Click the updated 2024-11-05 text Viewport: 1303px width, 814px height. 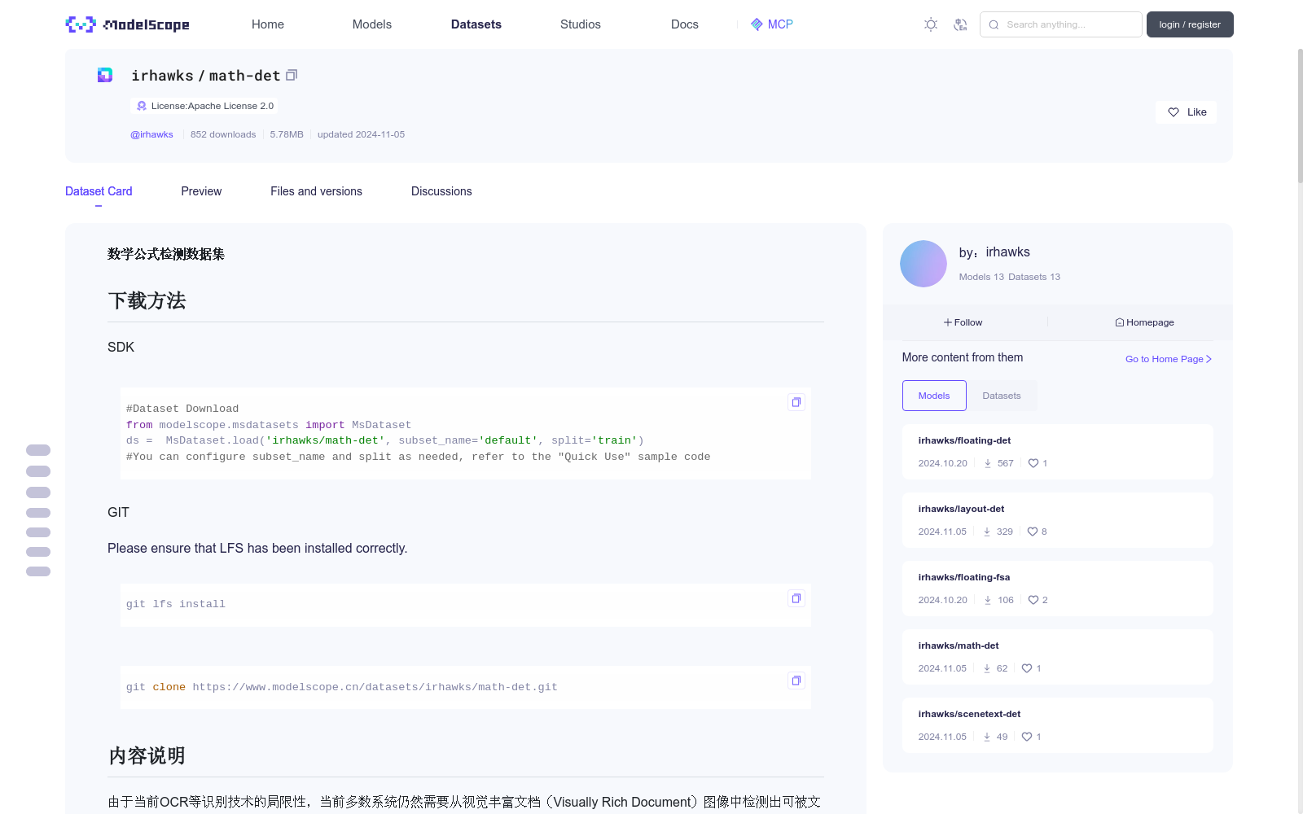[361, 134]
